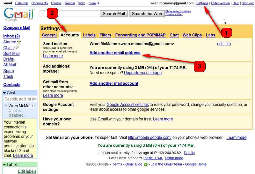Open the Starred folder
The width and height of the screenshot is (255, 174).
(x=10, y=42)
